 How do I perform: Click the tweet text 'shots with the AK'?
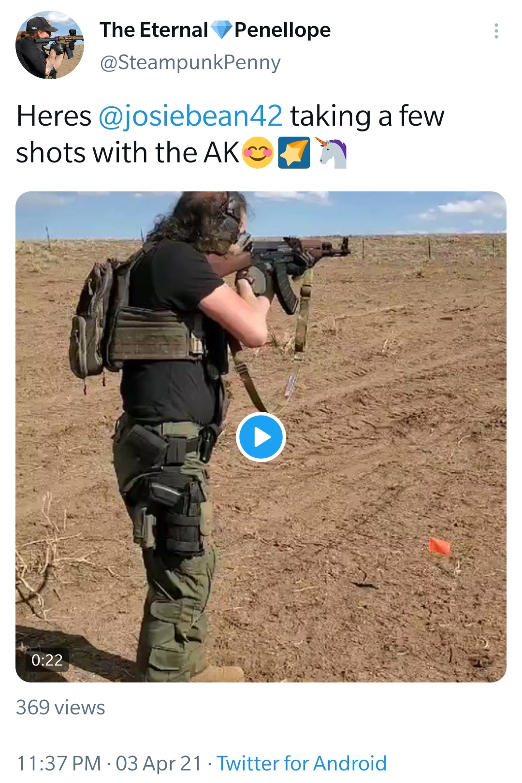128,153
